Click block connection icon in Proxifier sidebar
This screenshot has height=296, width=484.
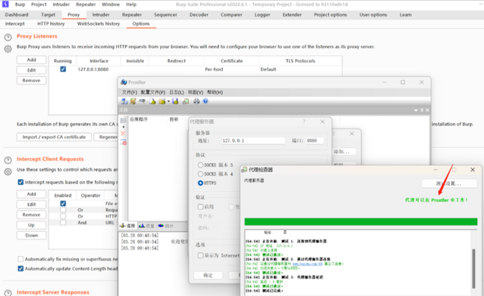pos(123,142)
